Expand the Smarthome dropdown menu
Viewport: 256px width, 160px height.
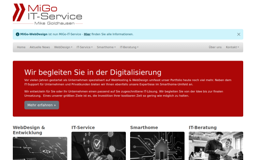[106, 47]
